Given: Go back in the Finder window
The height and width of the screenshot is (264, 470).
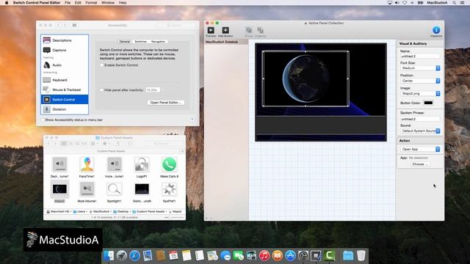Looking at the screenshot, I should pyautogui.click(x=49, y=144).
